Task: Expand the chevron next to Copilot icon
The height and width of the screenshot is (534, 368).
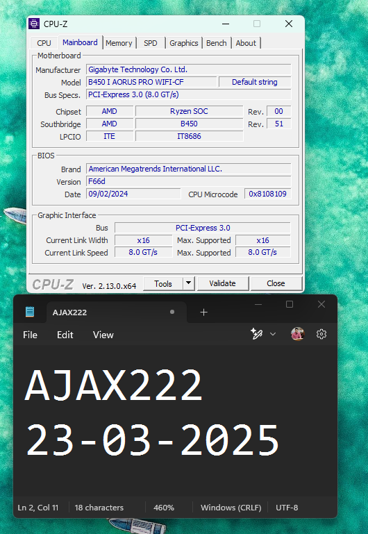Action: point(273,334)
